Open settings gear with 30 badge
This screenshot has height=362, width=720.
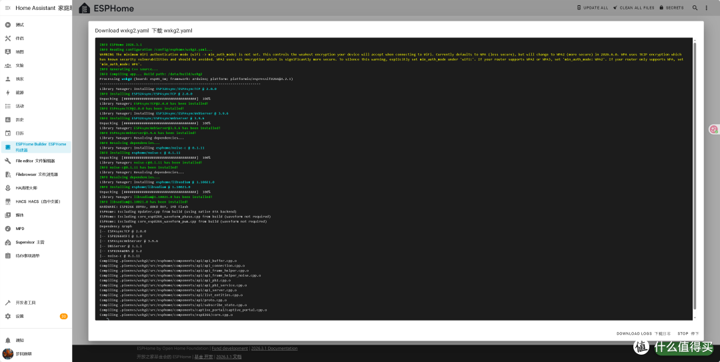point(35,316)
